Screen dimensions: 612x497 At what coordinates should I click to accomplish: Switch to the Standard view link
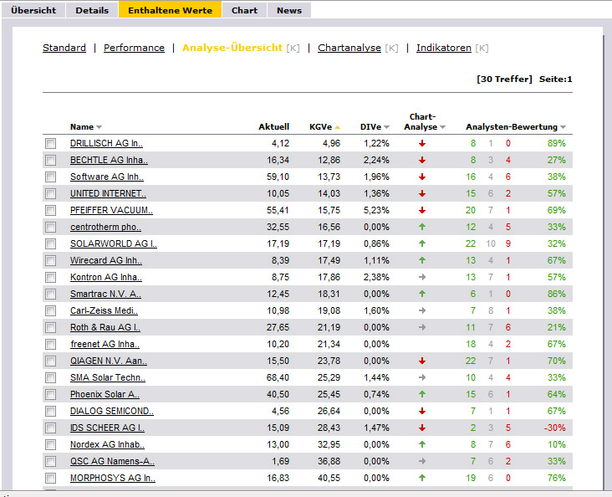coord(64,48)
